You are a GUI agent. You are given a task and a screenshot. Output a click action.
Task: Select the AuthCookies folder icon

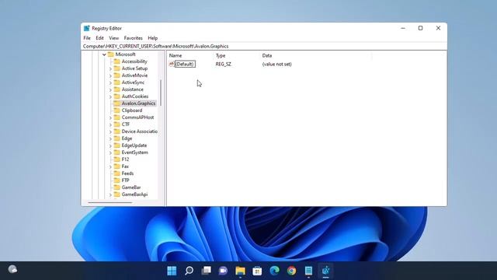click(117, 96)
